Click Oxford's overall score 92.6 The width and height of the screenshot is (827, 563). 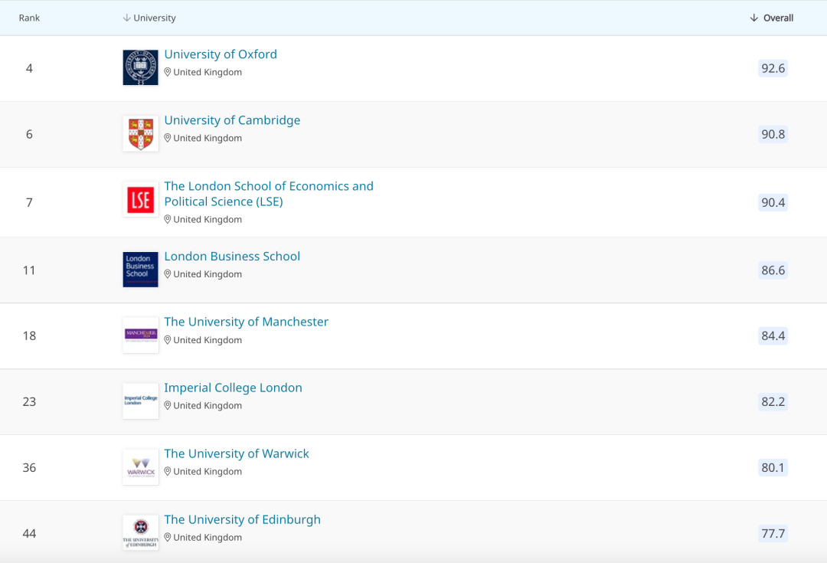tap(773, 68)
